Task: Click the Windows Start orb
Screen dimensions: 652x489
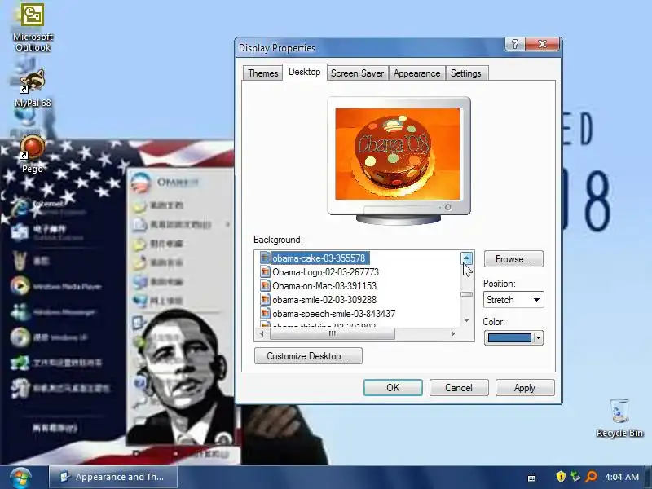Action: click(x=20, y=478)
